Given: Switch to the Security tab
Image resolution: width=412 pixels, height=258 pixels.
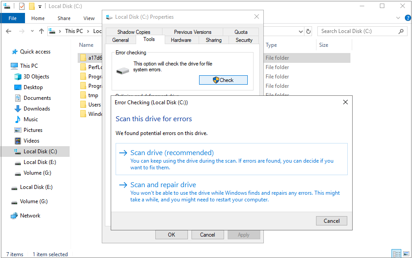Looking at the screenshot, I should [244, 40].
